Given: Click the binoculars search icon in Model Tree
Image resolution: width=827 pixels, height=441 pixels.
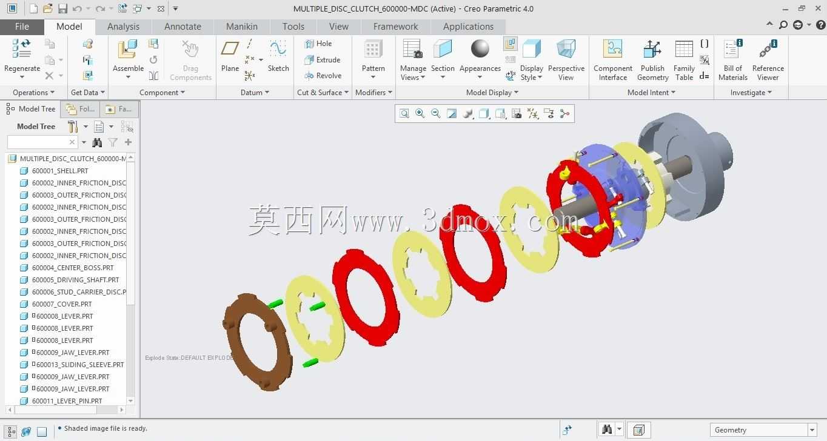Looking at the screenshot, I should pos(97,142).
